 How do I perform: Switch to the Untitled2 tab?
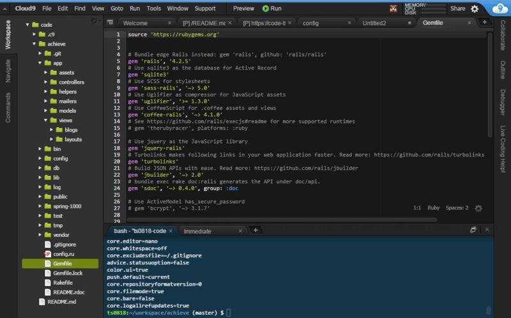tap(374, 23)
